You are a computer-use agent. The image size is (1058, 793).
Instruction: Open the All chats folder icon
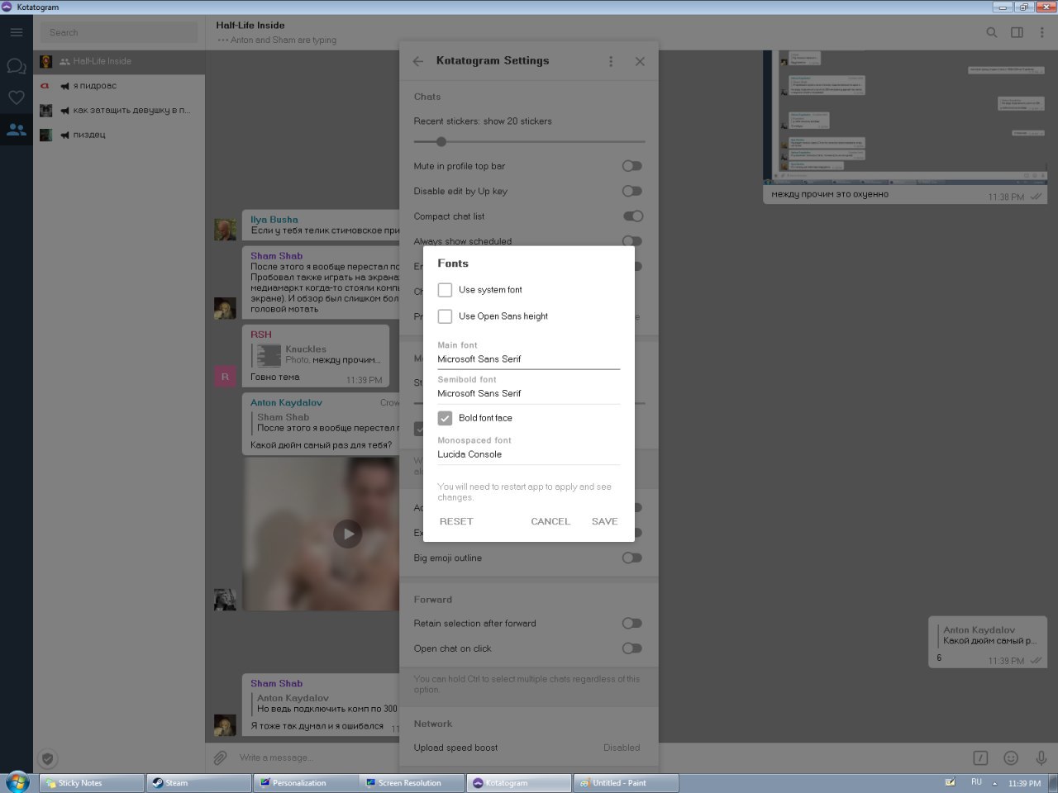pyautogui.click(x=17, y=66)
